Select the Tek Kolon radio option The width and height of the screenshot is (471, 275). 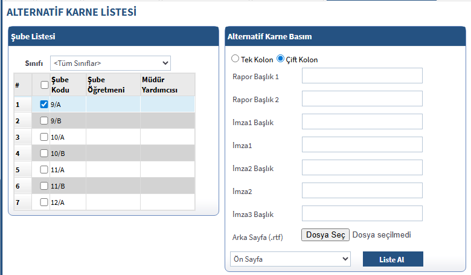point(235,59)
